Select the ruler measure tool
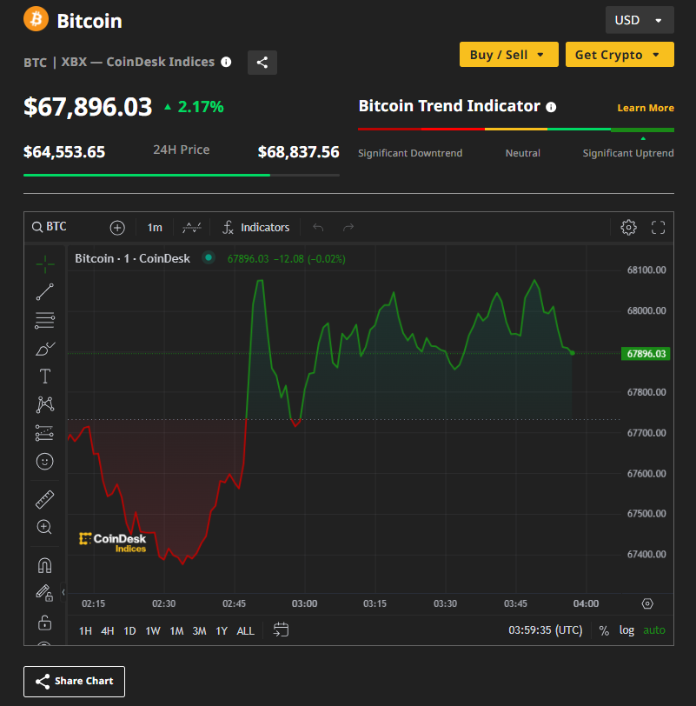Screen dimensions: 696x706 point(45,499)
